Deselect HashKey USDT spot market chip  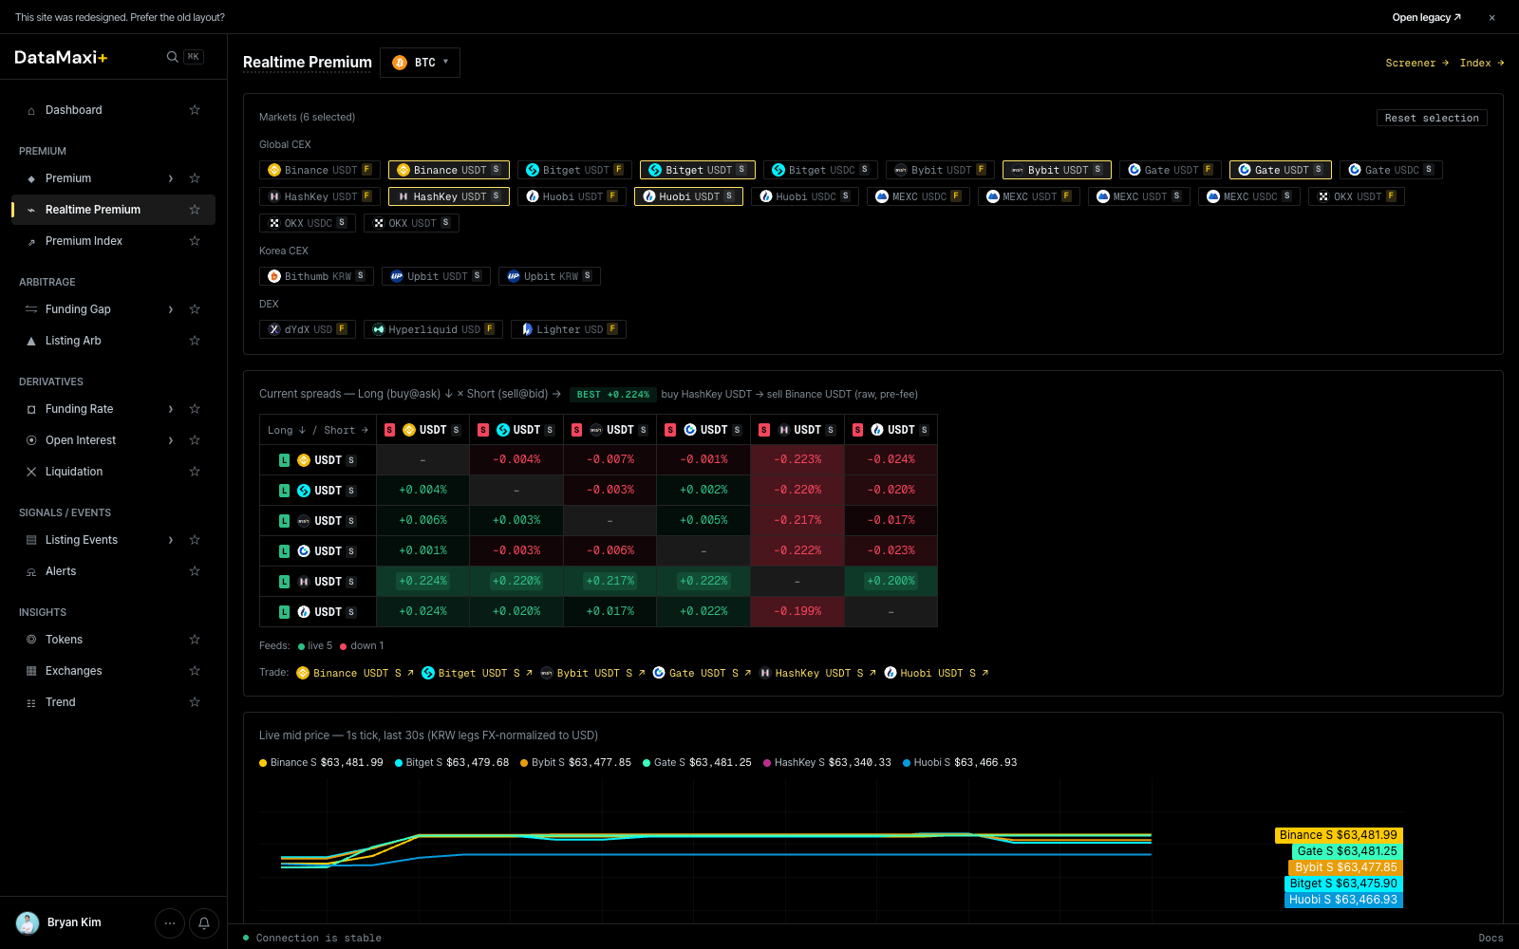tap(449, 196)
